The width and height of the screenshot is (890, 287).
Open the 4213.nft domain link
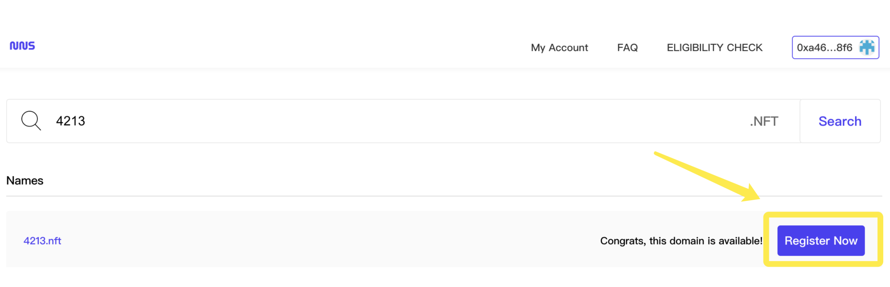click(x=42, y=241)
